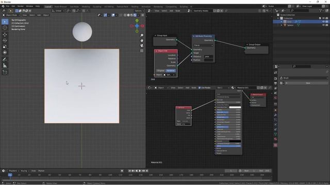Viewport: 330px width, 185px height.
Task: Toggle camera view icon in viewport
Action: (x=142, y=46)
